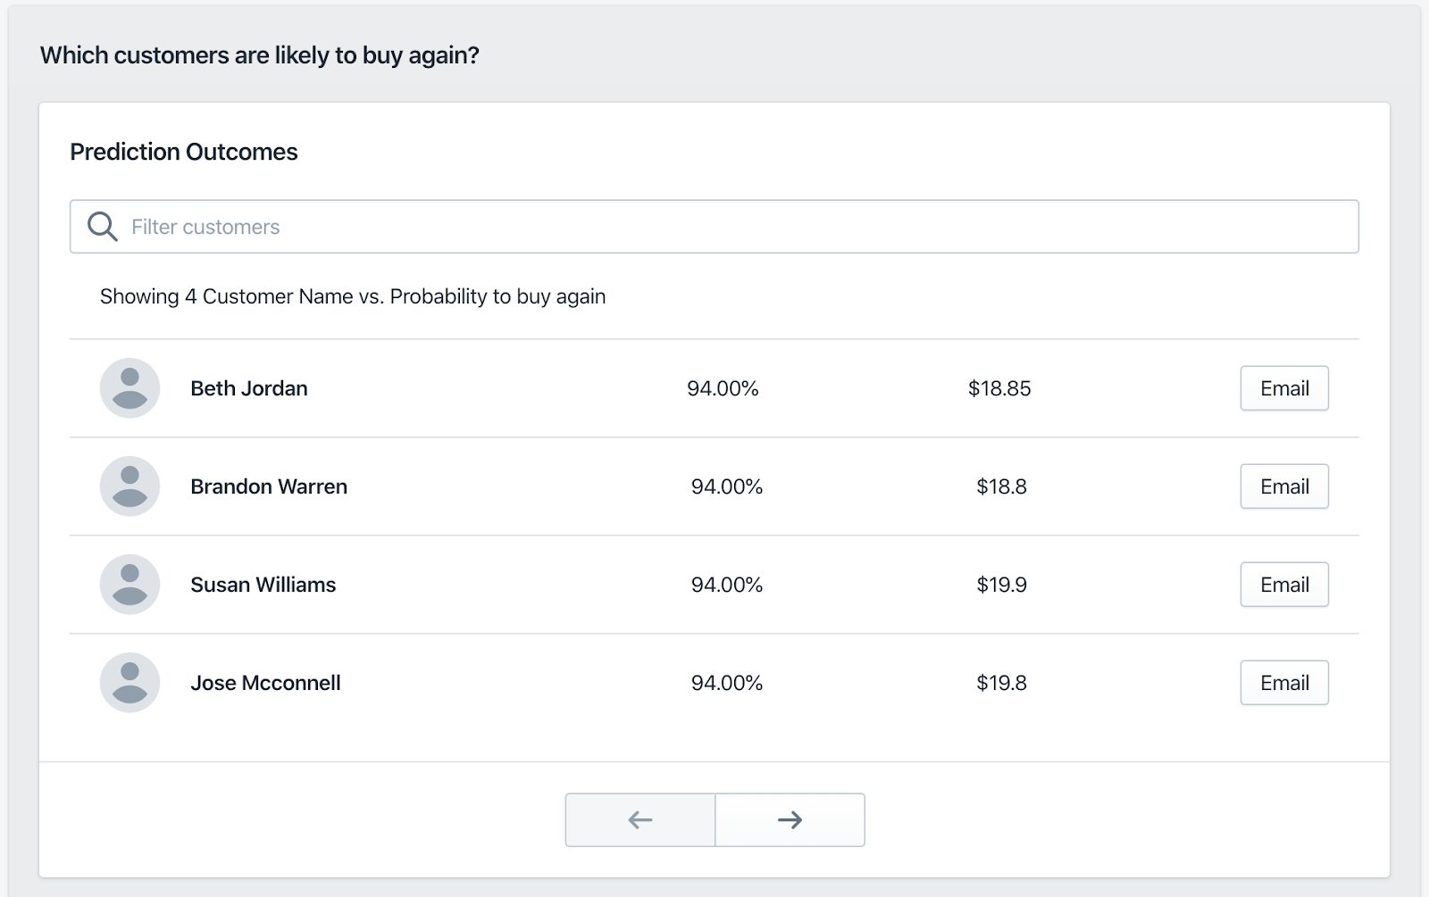The width and height of the screenshot is (1429, 897).
Task: Select the Brandon Warren customer name
Action: pyautogui.click(x=269, y=486)
